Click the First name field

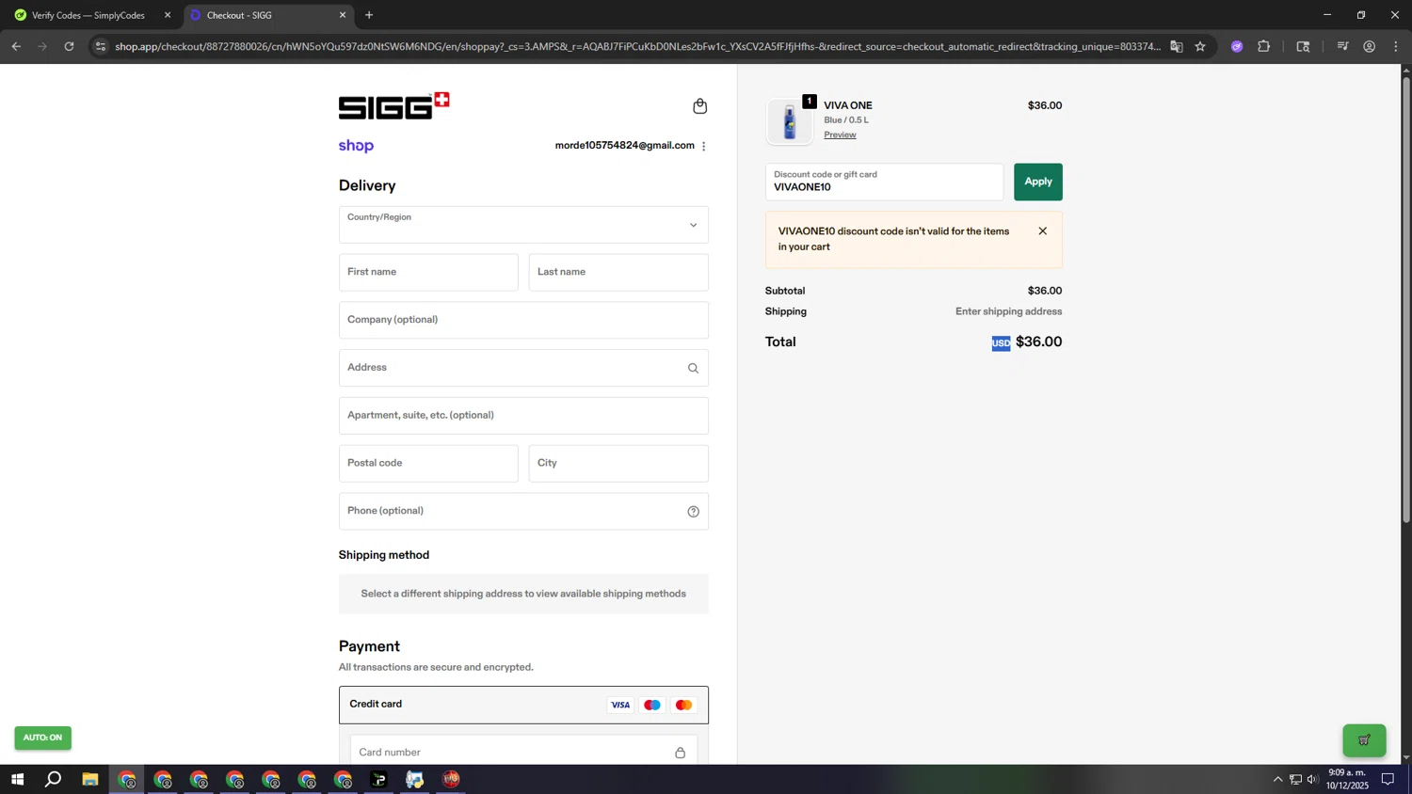coord(428,272)
